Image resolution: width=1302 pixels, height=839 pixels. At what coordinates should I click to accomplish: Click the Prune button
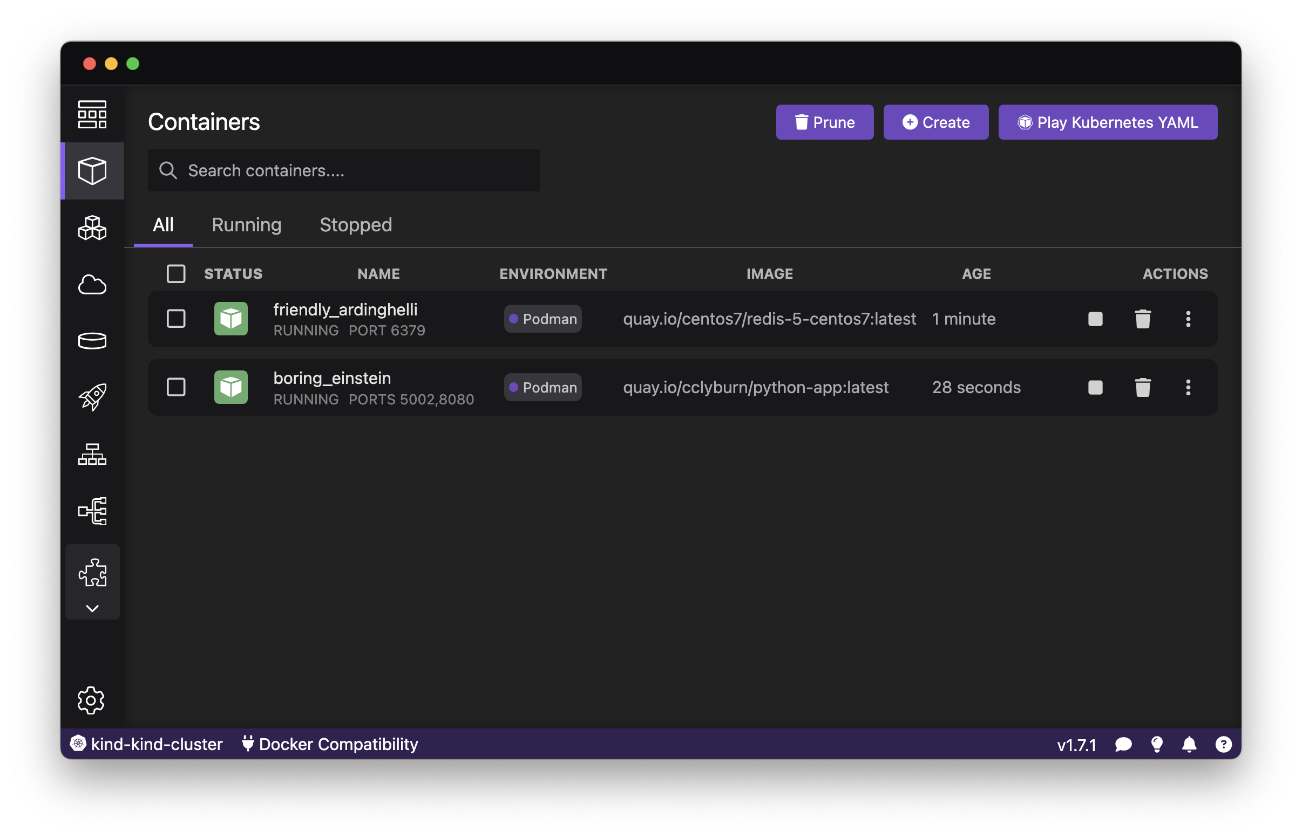tap(825, 122)
